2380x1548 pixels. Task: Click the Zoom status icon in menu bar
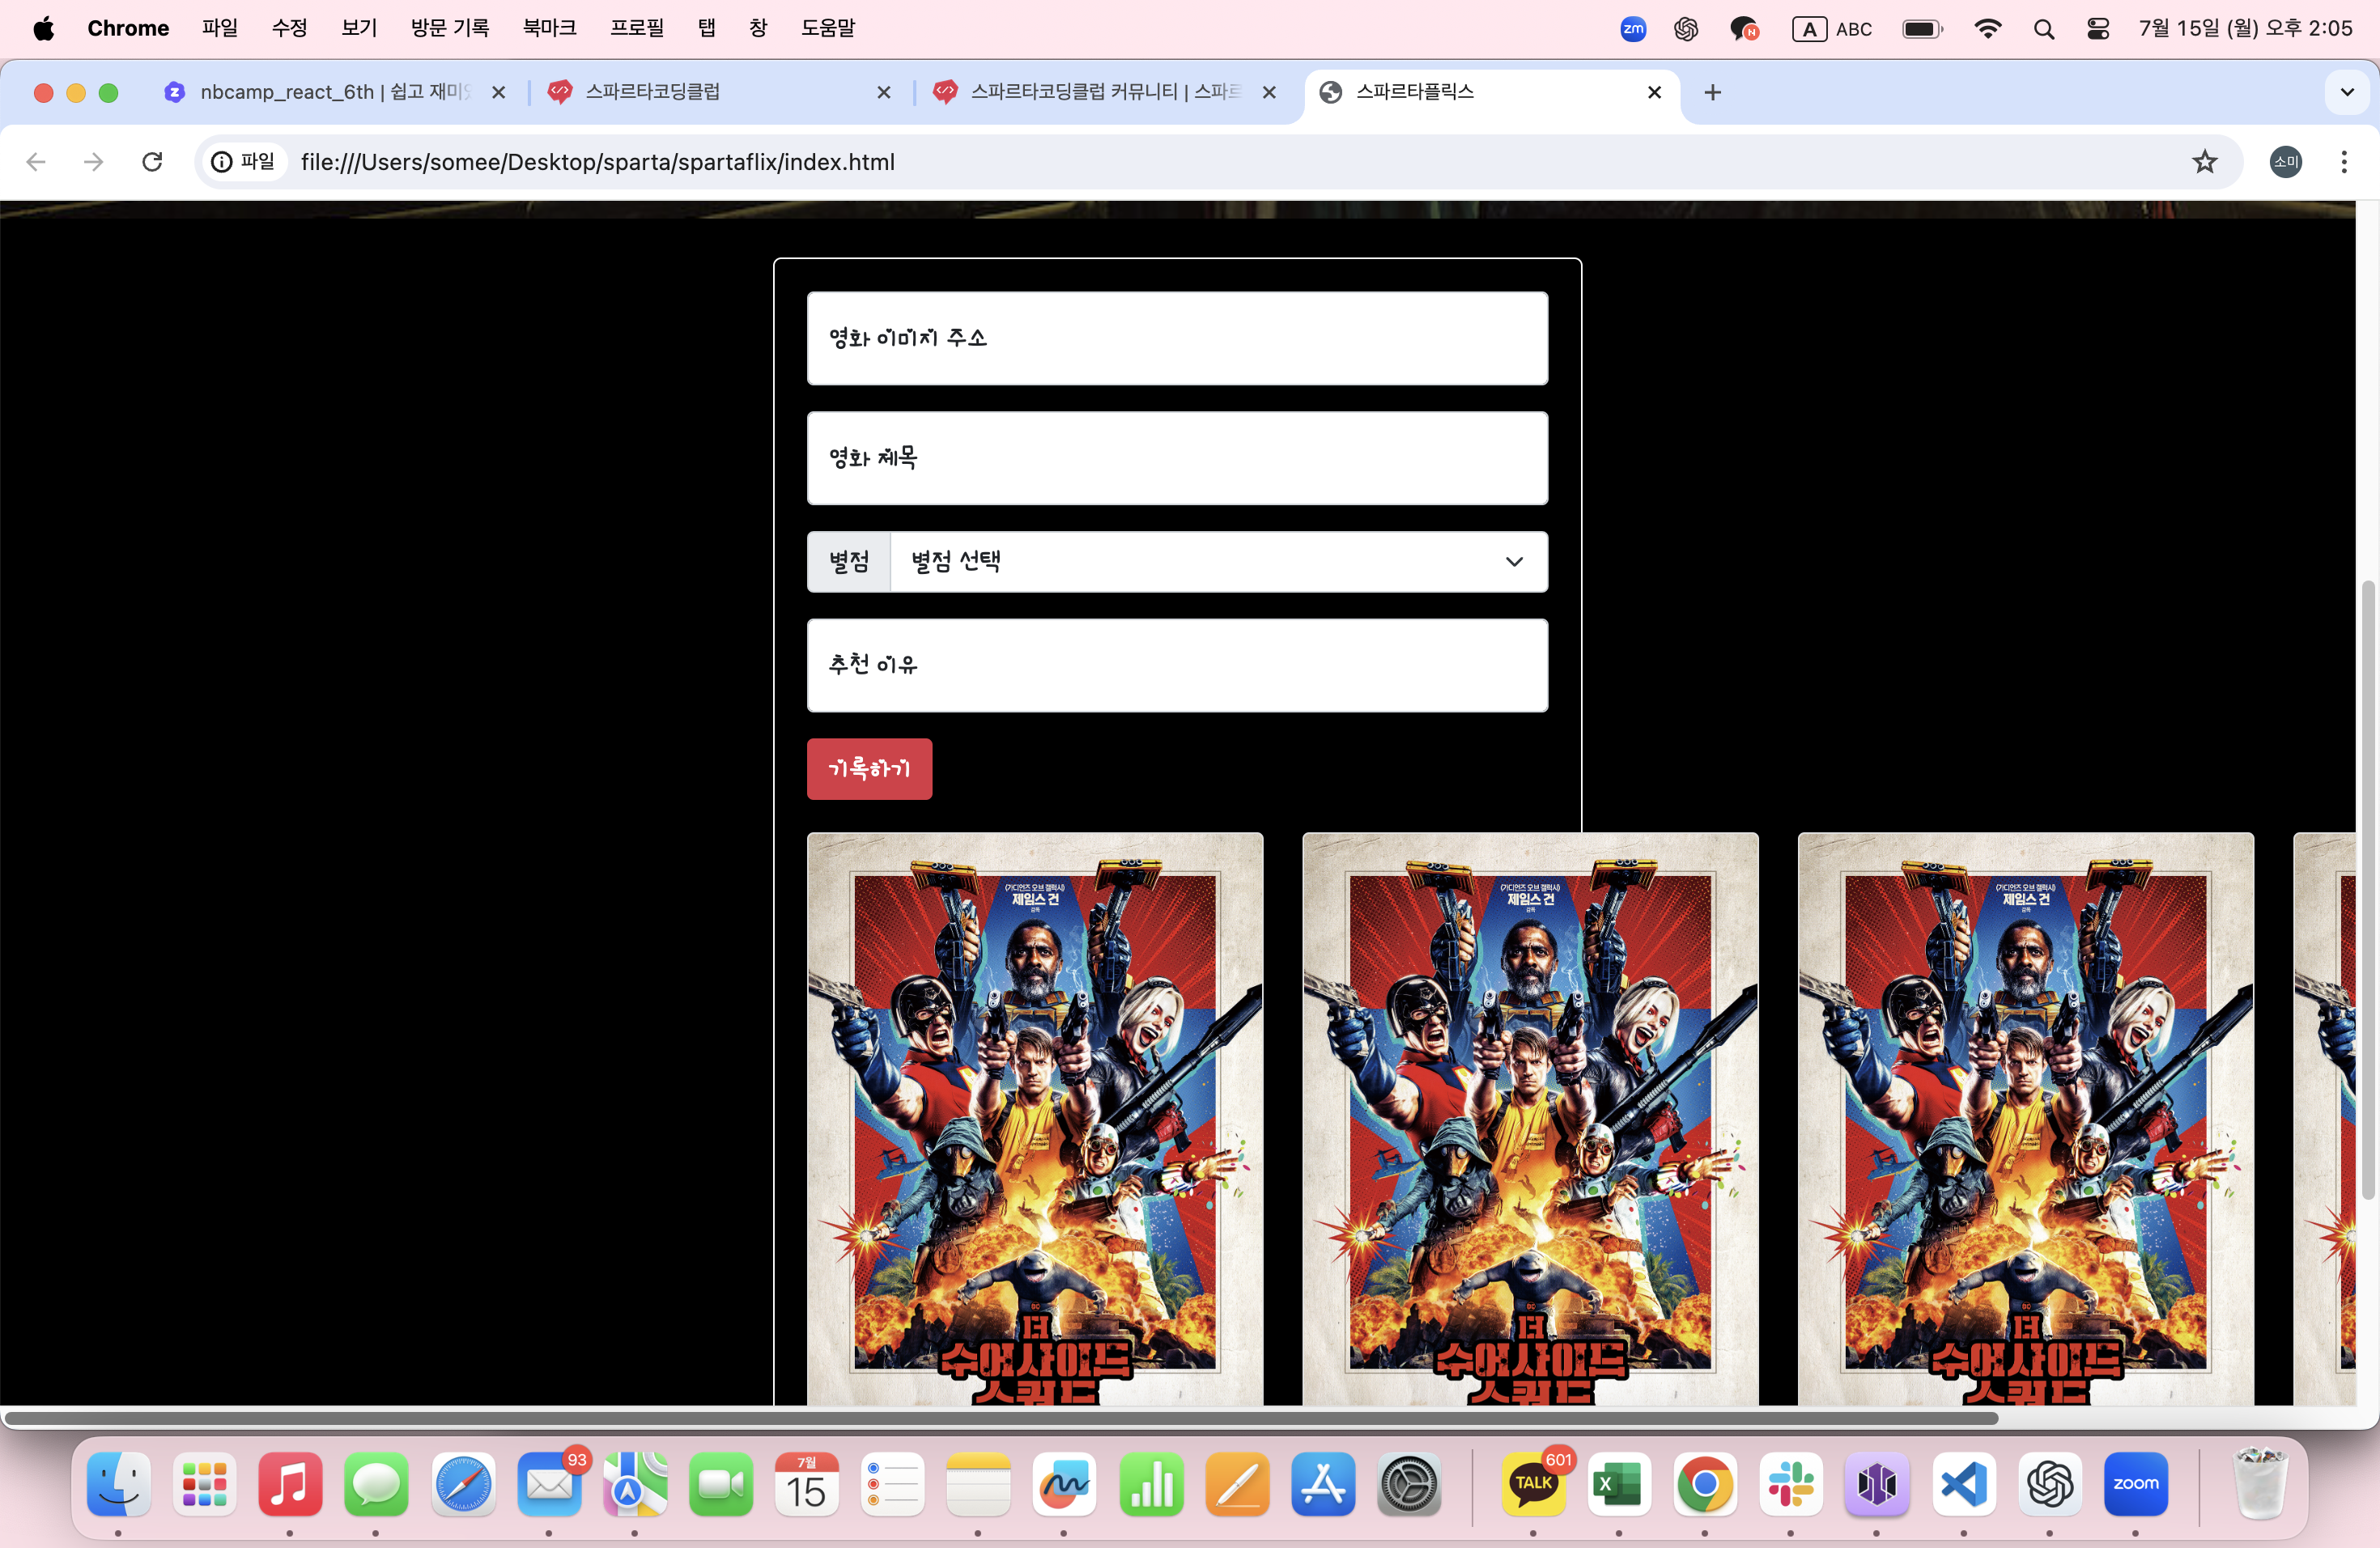1633,29
